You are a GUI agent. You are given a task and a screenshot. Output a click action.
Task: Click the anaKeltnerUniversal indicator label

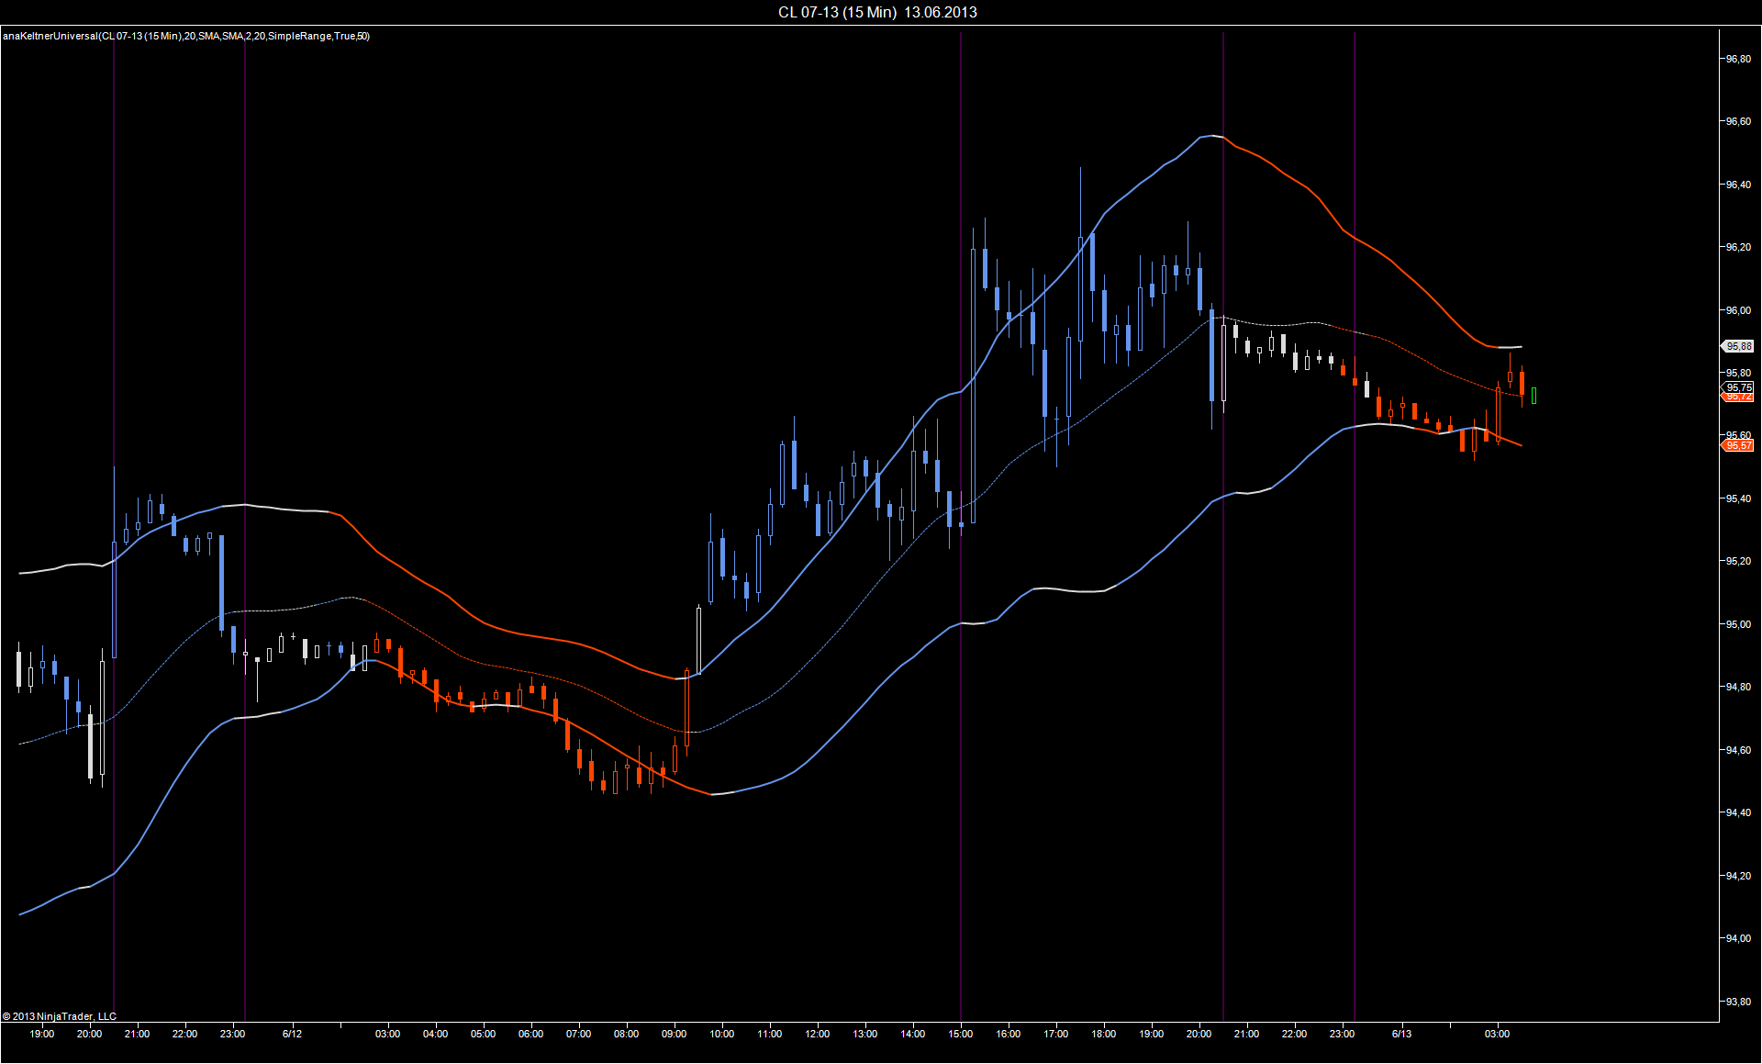pos(186,36)
